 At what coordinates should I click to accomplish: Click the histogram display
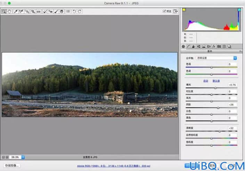[212, 20]
